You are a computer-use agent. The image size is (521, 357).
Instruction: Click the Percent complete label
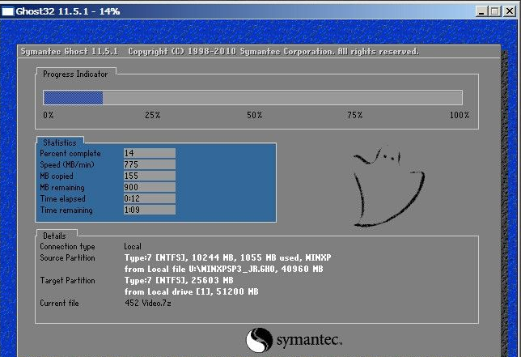point(70,154)
